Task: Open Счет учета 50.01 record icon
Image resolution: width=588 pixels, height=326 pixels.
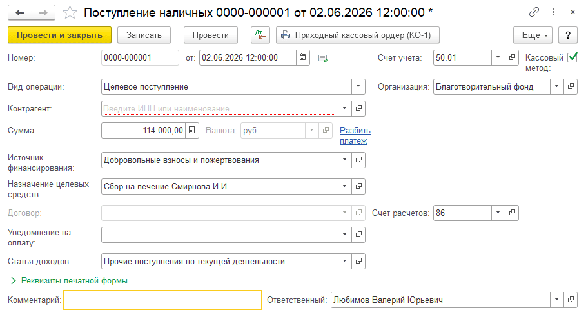Action: pos(512,58)
